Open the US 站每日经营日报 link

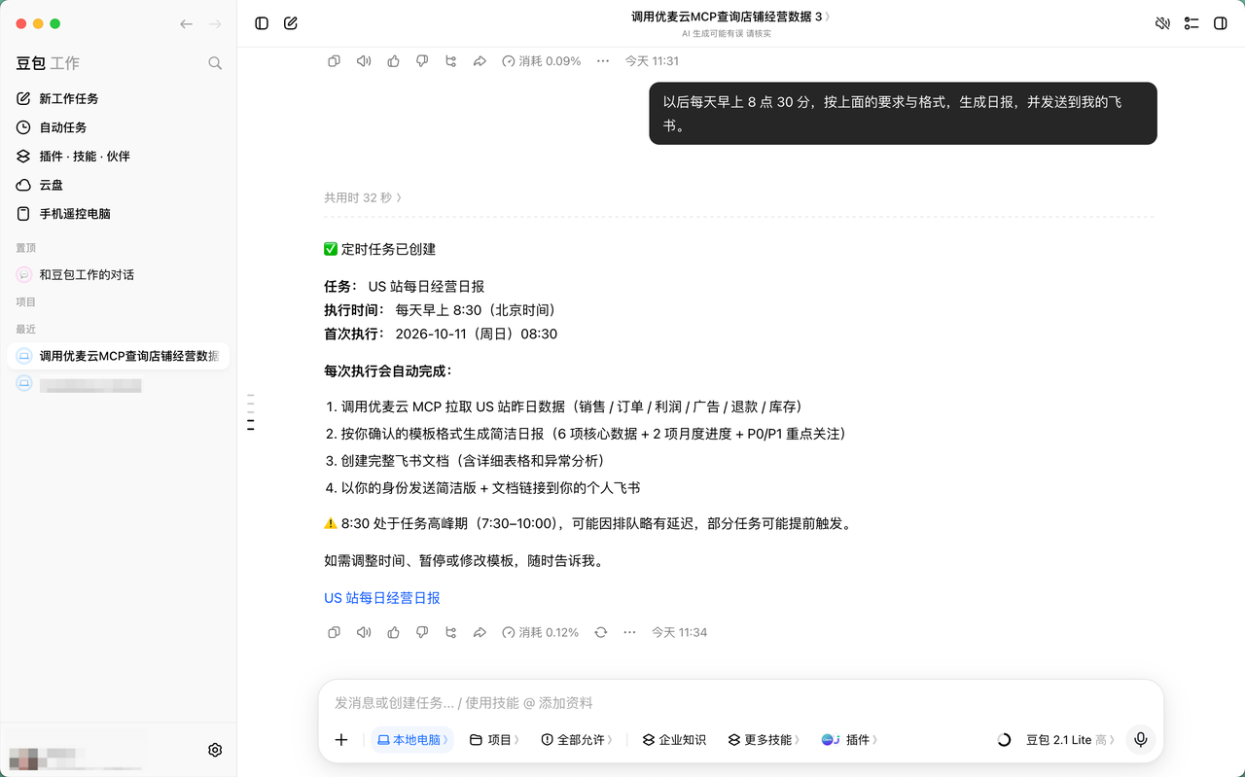(x=382, y=598)
